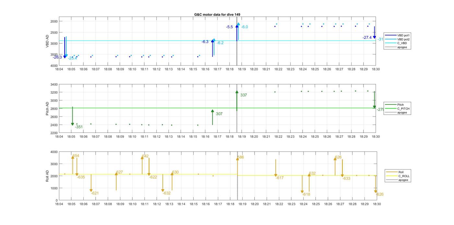Click the title 'G&C motor data for dive 149'
454x225 pixels.
(217, 15)
